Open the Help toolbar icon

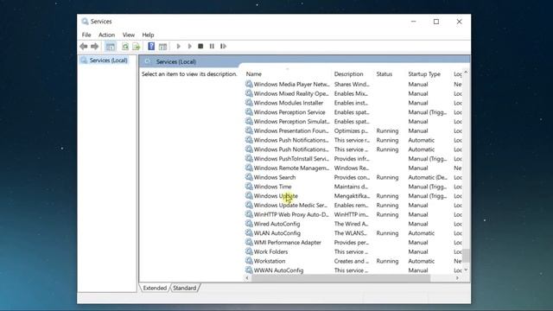[x=151, y=46]
